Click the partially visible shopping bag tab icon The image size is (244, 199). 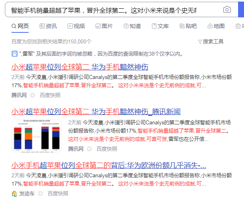[x=238, y=26]
